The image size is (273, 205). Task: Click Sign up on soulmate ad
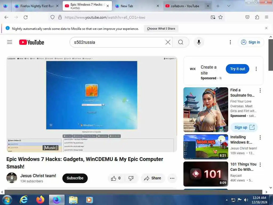click(244, 127)
